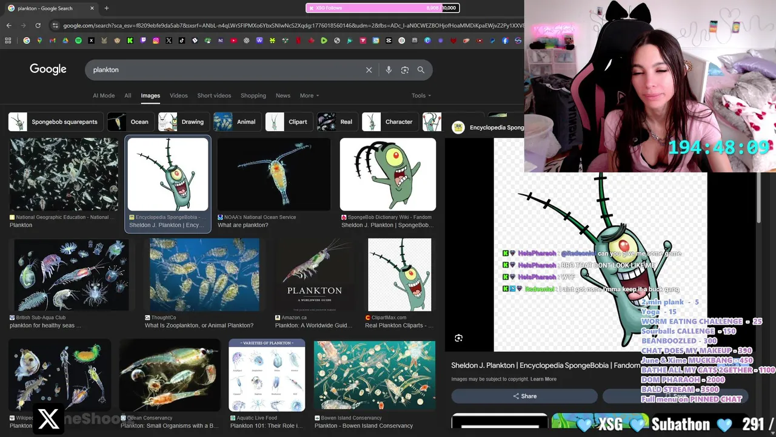The image size is (776, 437).
Task: Open the Gmail bookmark icon
Action: [52, 41]
